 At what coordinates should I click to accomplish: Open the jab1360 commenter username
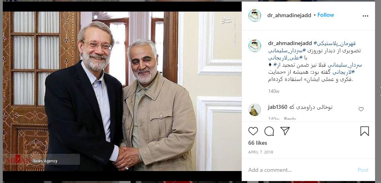(277, 107)
